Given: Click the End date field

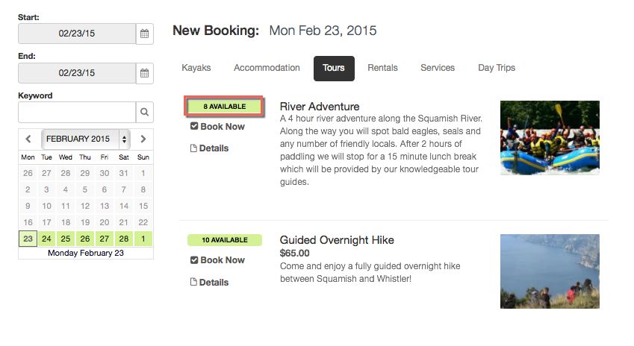Looking at the screenshot, I should [77, 73].
